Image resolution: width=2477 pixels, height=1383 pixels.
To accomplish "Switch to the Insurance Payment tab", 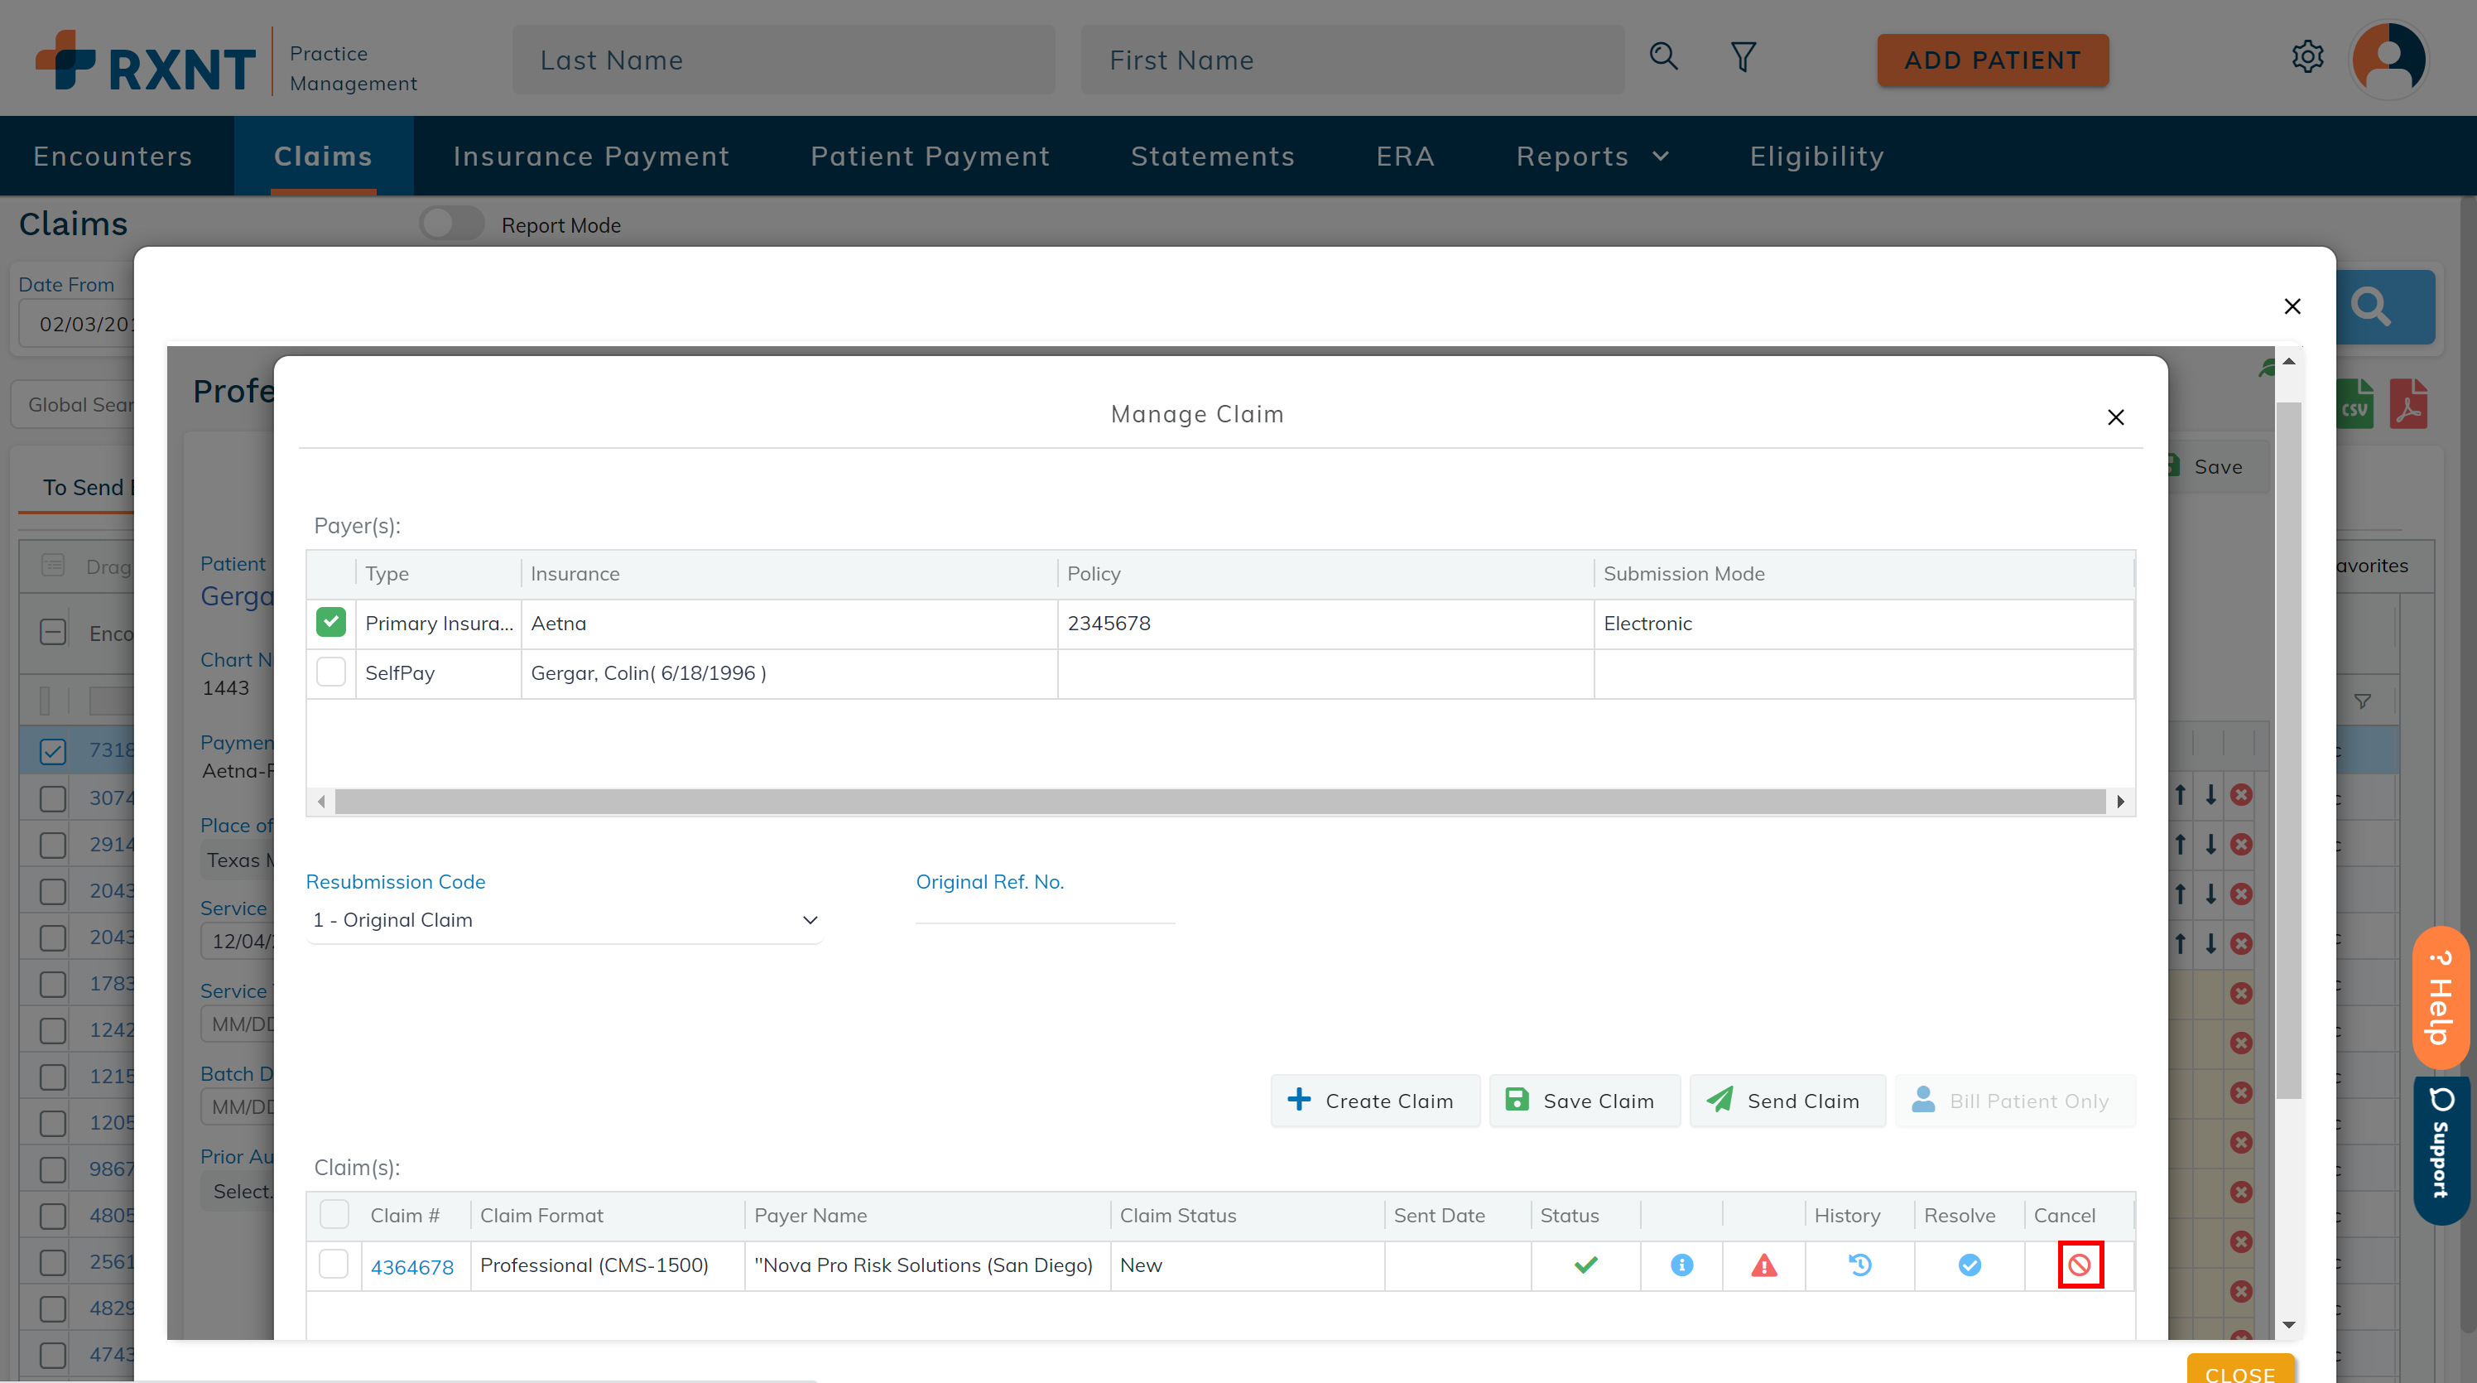I will 590,157.
